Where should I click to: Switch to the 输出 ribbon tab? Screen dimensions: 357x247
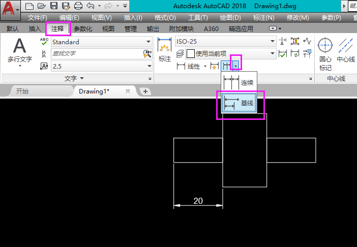153,28
